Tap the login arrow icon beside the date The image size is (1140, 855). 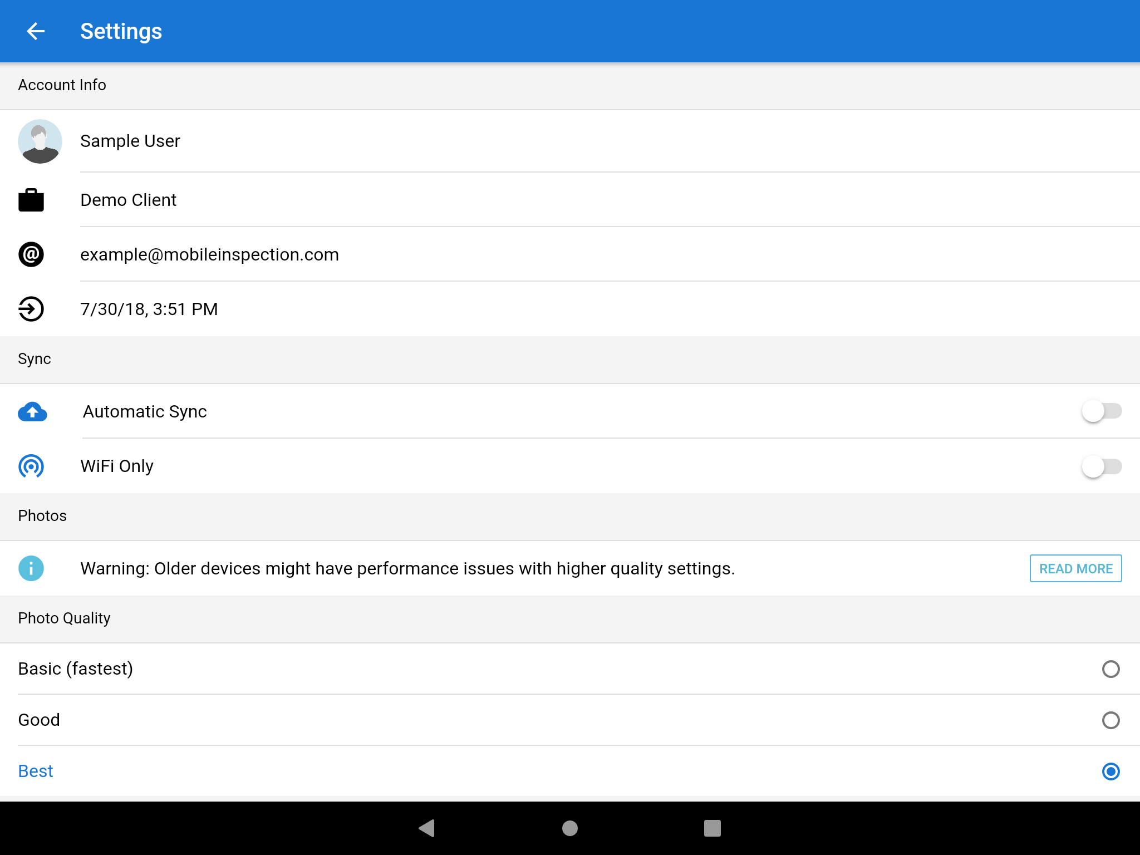tap(31, 309)
